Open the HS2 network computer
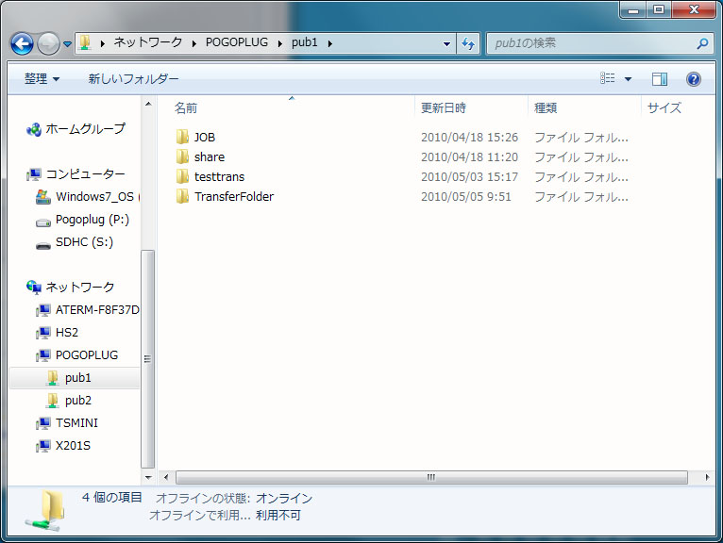 click(x=67, y=333)
